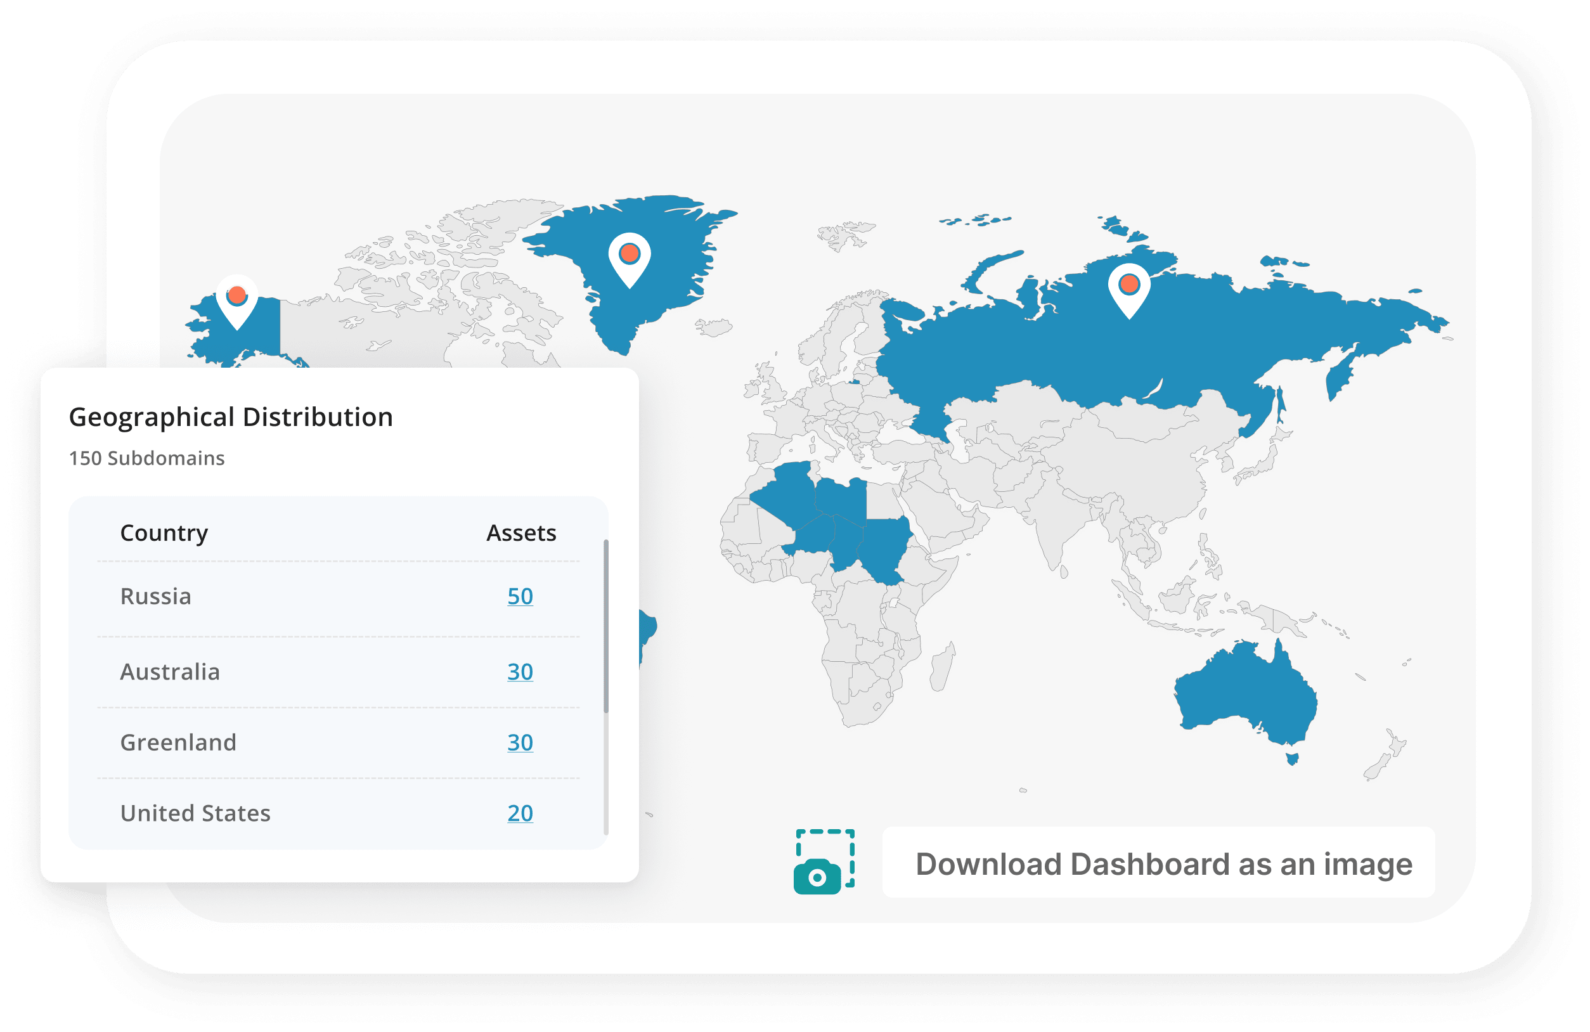Click the Geographical Distribution title
Viewport: 1590px width, 1032px height.
click(x=231, y=418)
